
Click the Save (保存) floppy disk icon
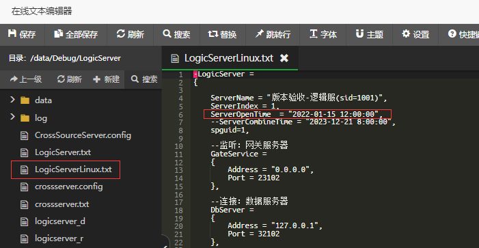(12, 33)
